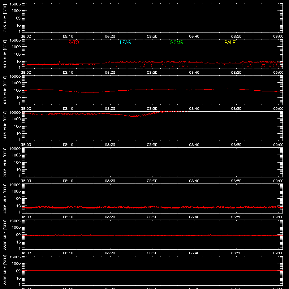The image size is (289, 289).
Task: Click the 4995 MHz [SFU] axis title
Action: pyautogui.click(x=5, y=198)
